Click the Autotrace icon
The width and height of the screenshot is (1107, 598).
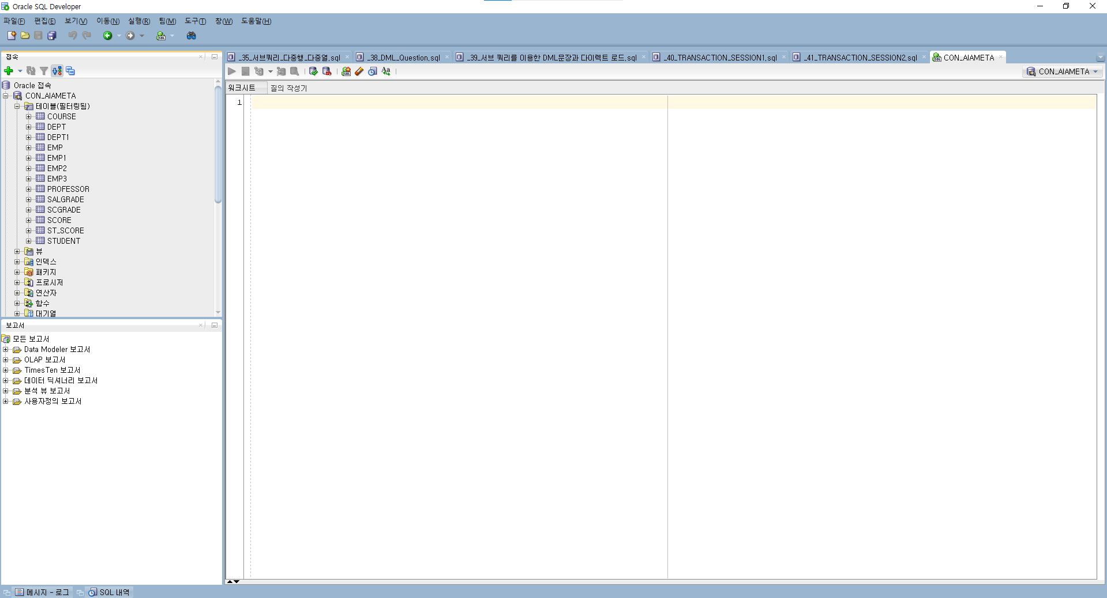pyautogui.click(x=281, y=71)
